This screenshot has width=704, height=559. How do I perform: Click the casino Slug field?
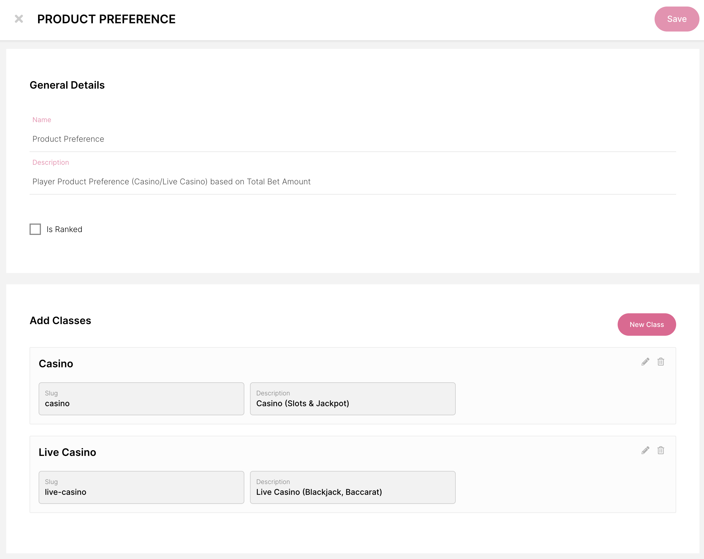tap(141, 399)
